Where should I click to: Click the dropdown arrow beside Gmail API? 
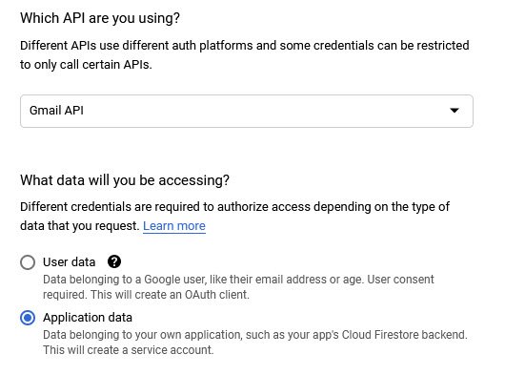tap(454, 111)
